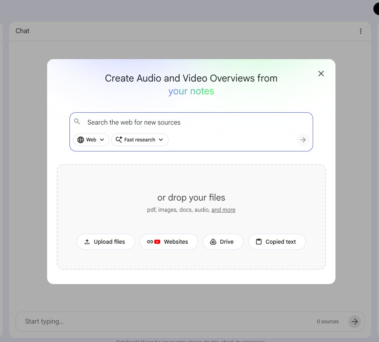Paste Copied text as a source
This screenshot has width=379, height=342.
click(277, 242)
